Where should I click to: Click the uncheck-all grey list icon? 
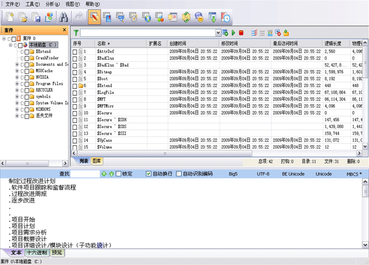pyautogui.click(x=262, y=33)
